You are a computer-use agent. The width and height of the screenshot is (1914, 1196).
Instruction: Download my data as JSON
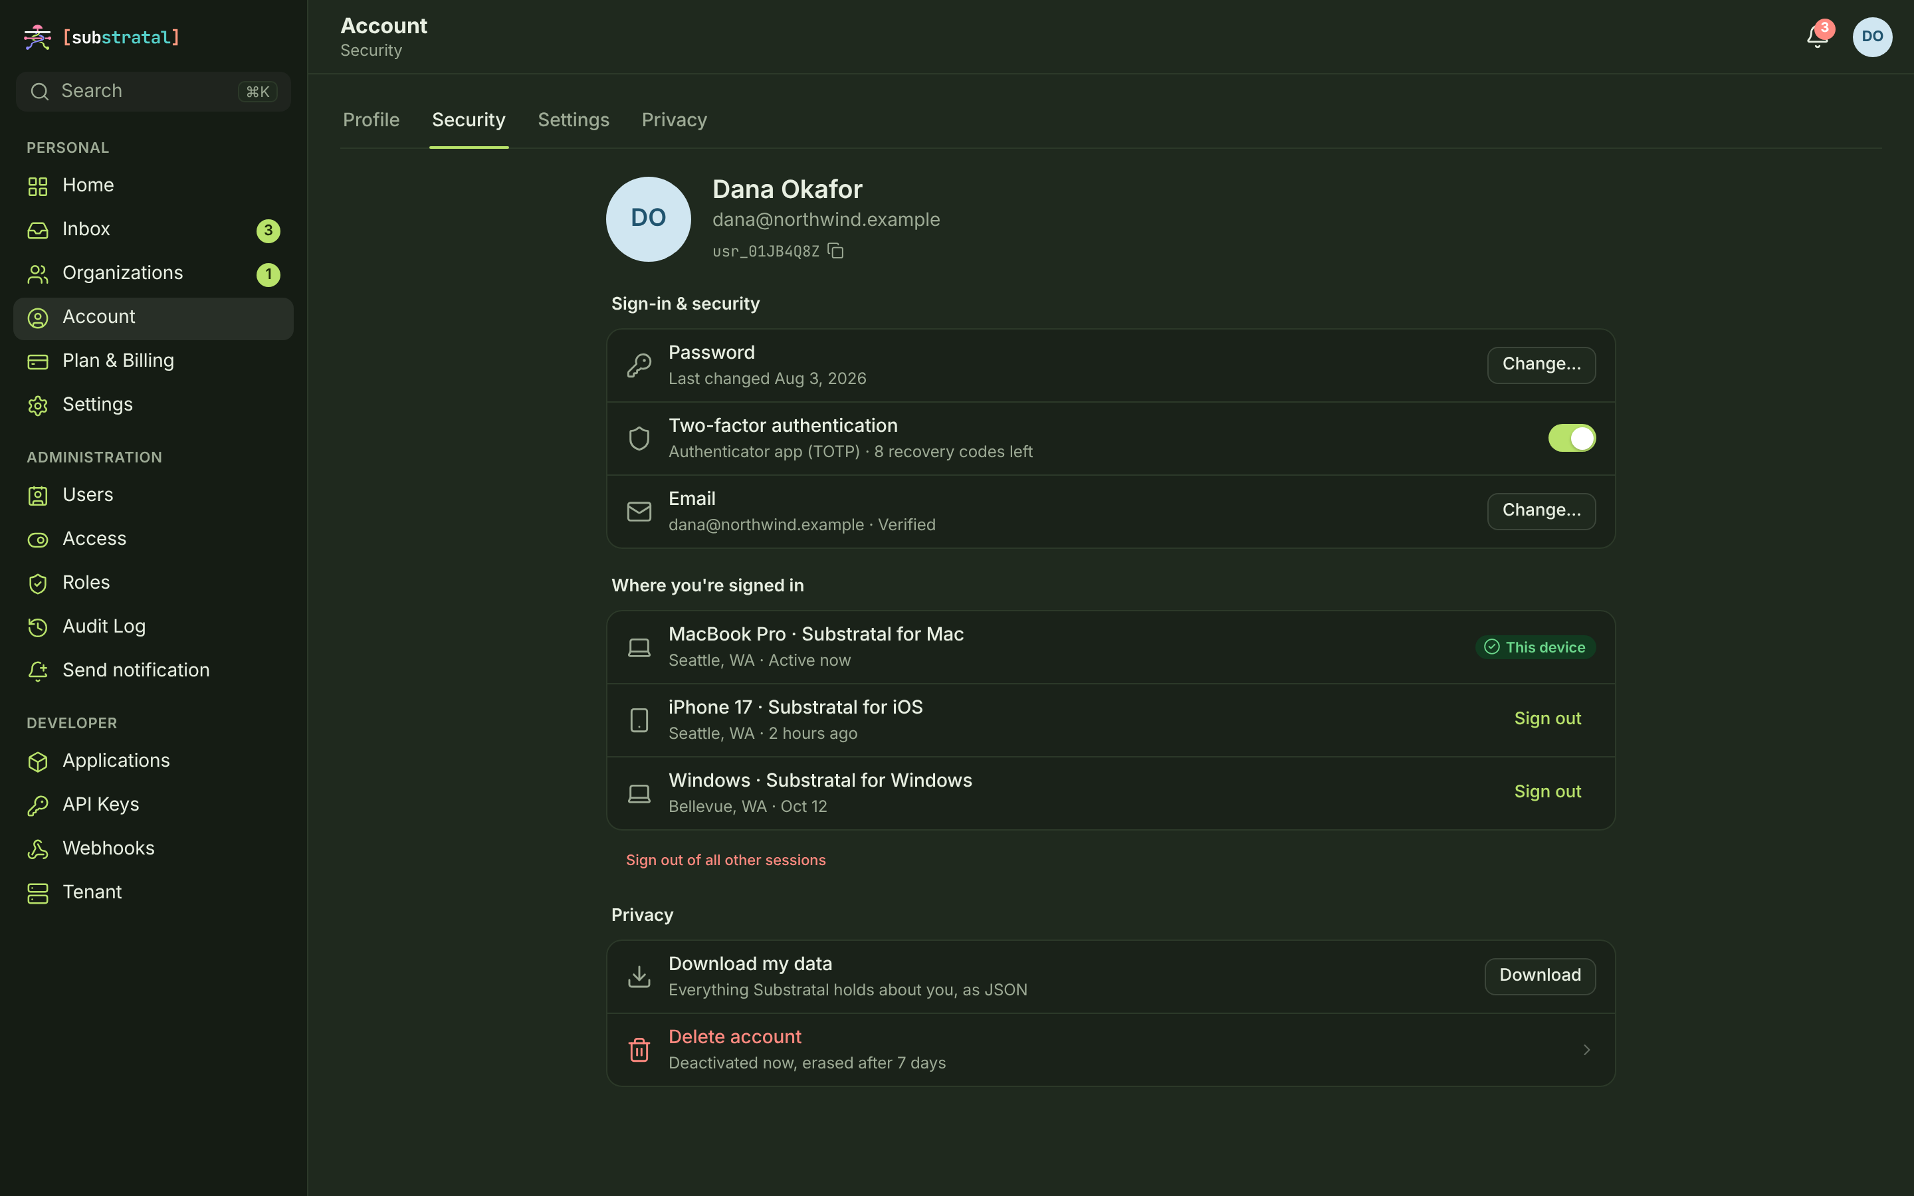point(1540,976)
